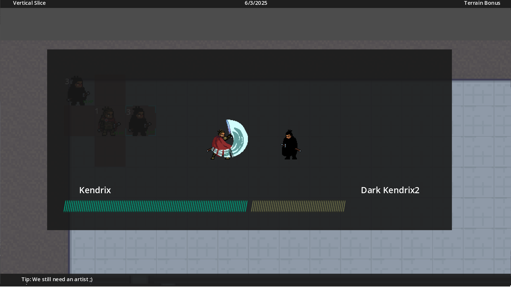Click Kendrix's green health bar
The image size is (511, 287).
pyautogui.click(x=156, y=206)
